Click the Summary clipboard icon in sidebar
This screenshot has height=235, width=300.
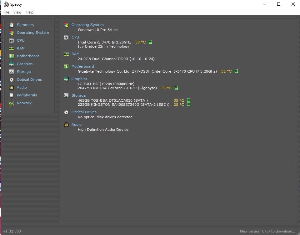pos(12,25)
